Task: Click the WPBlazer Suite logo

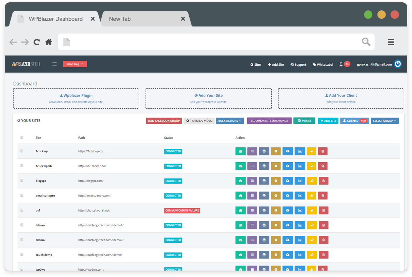Action: tap(27, 64)
